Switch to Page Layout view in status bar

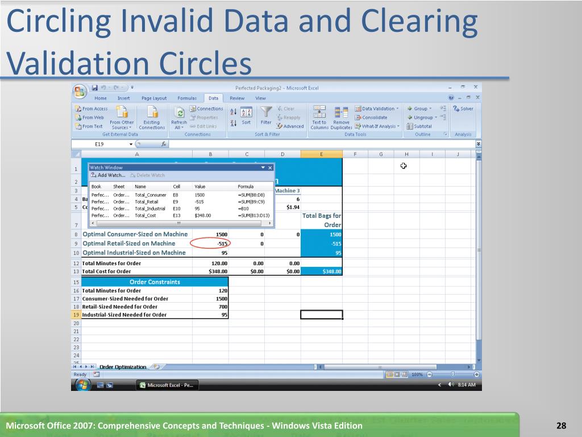pyautogui.click(x=397, y=374)
